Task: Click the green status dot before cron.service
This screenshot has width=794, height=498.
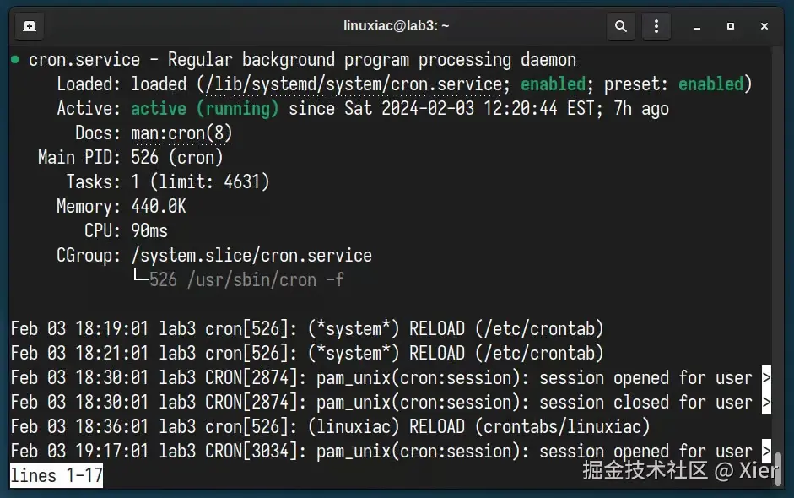Action: click(x=15, y=60)
